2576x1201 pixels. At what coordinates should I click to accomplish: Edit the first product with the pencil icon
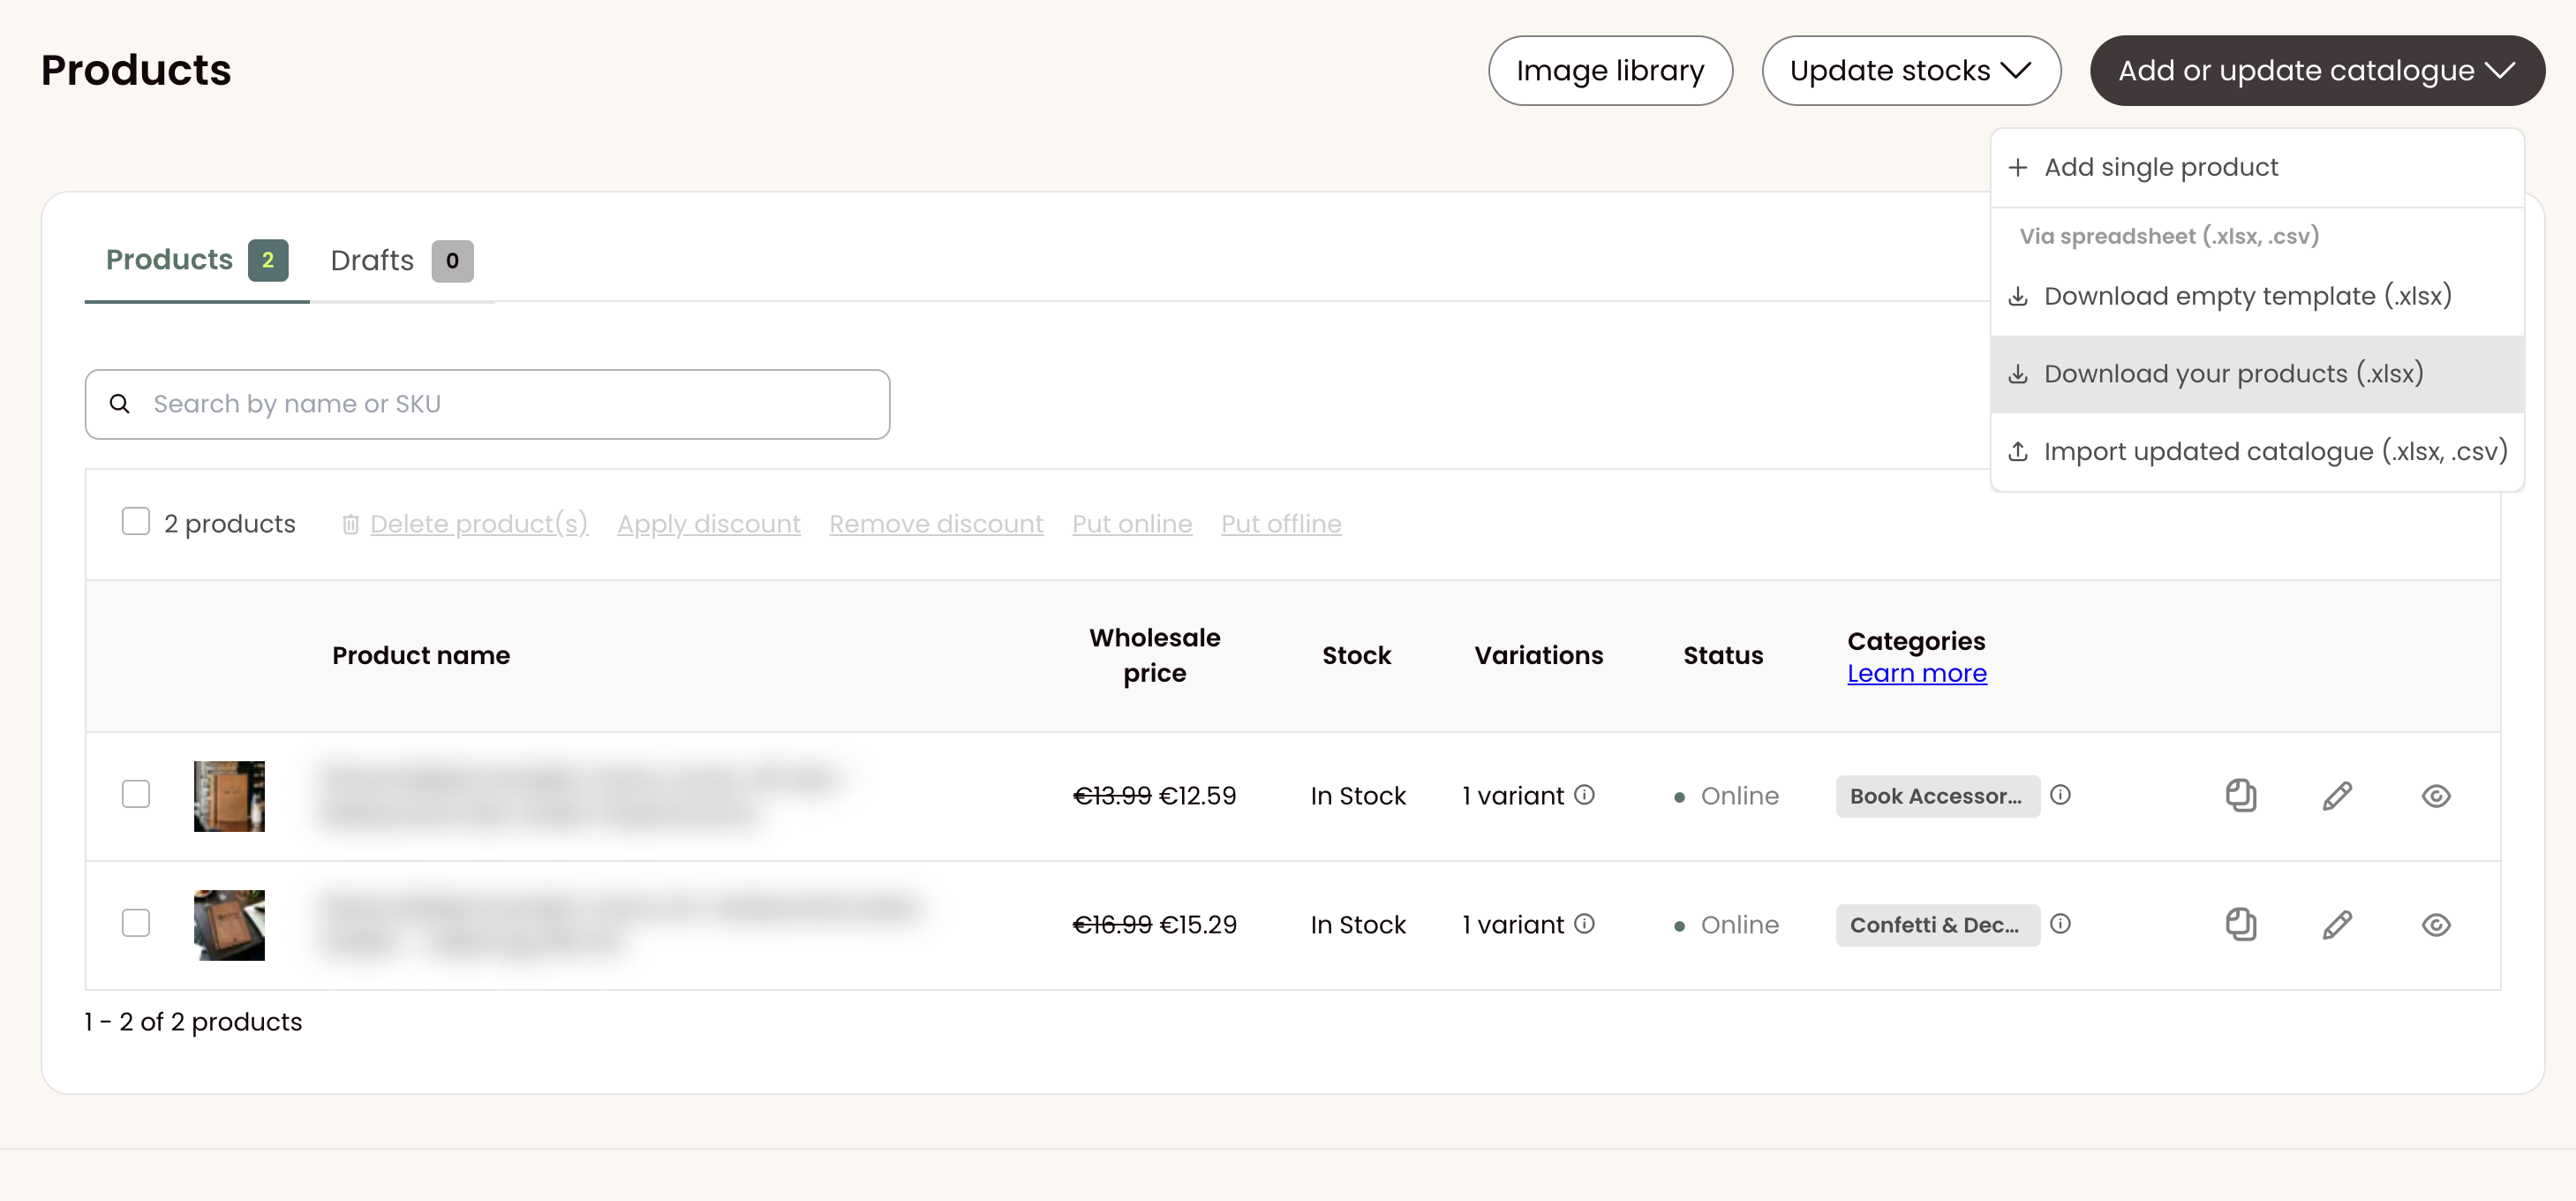pos(2337,796)
